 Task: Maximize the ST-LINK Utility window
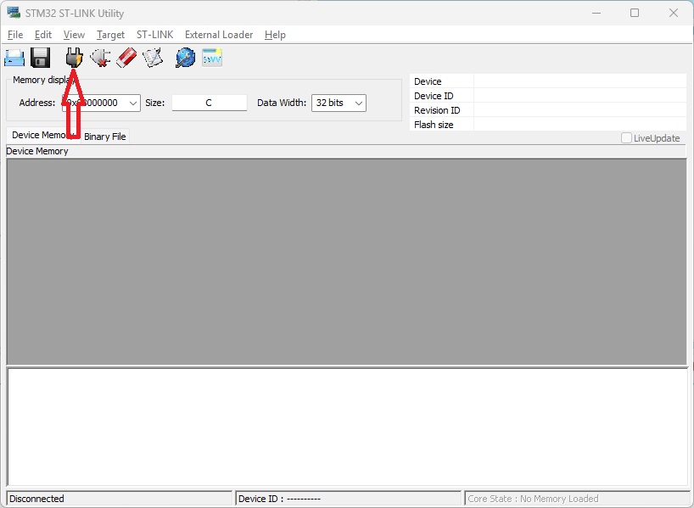635,13
